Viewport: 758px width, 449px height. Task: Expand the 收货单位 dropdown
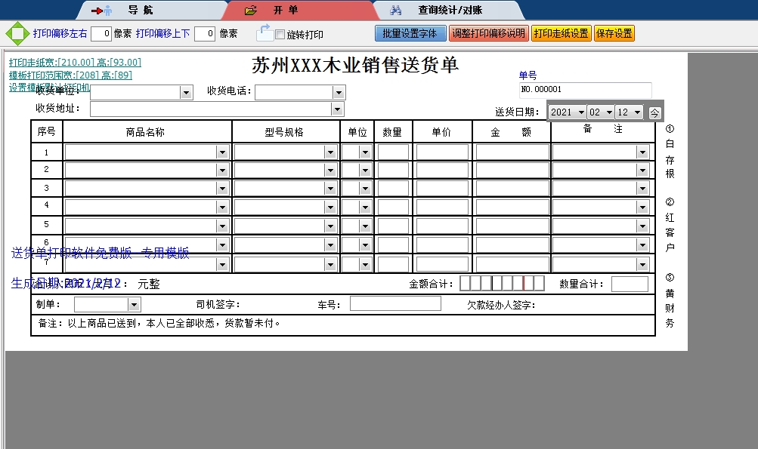[x=186, y=93]
